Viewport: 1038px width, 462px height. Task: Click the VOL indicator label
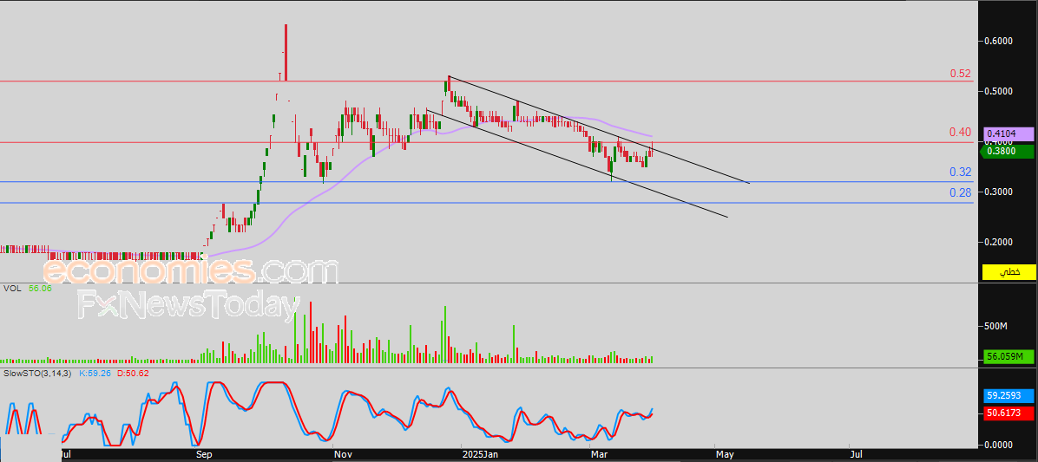pyautogui.click(x=12, y=289)
